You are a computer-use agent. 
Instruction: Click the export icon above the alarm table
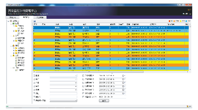(x=34, y=21)
